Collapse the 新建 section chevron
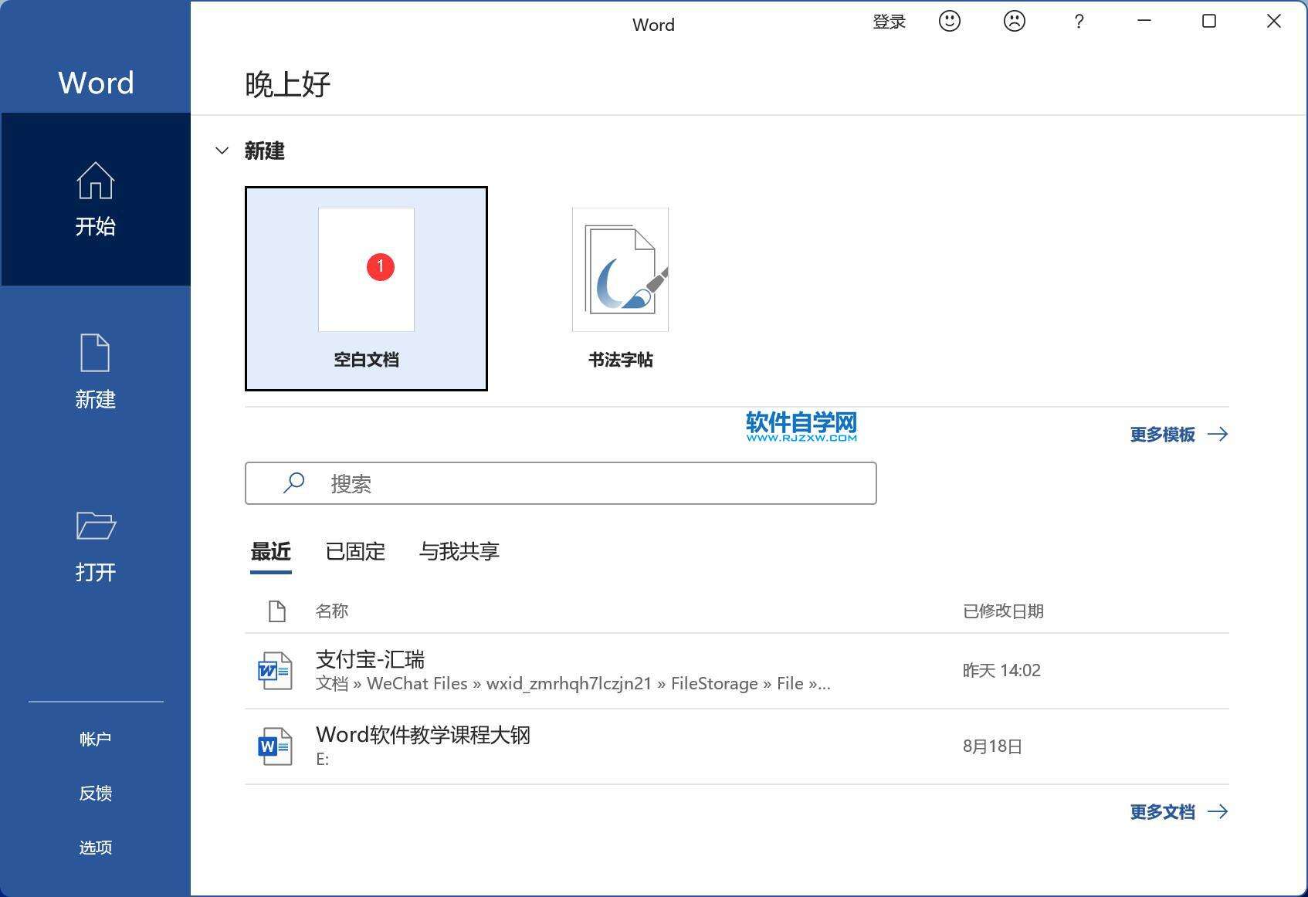This screenshot has width=1308, height=897. [222, 151]
